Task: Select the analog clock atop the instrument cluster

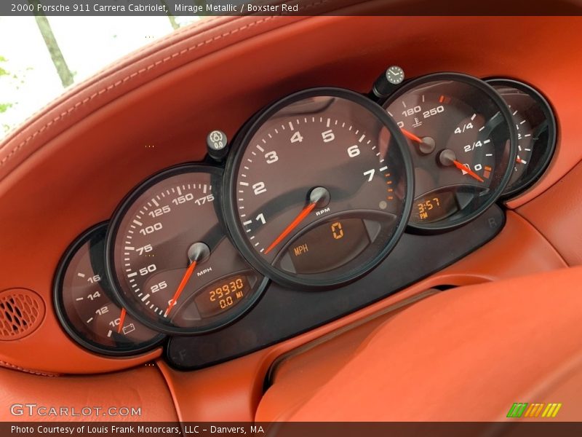Action: click(x=395, y=75)
